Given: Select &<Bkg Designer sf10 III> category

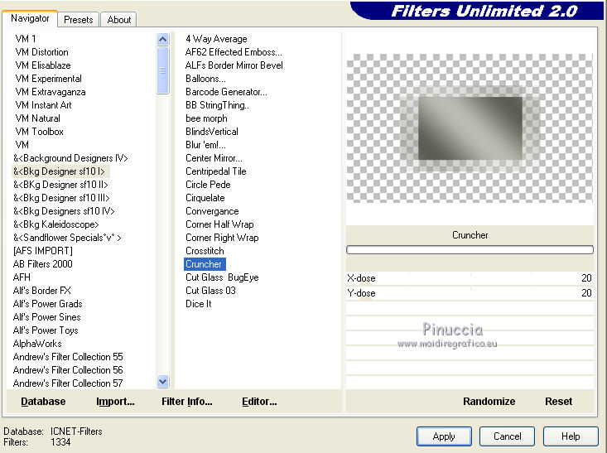Looking at the screenshot, I should tap(61, 197).
